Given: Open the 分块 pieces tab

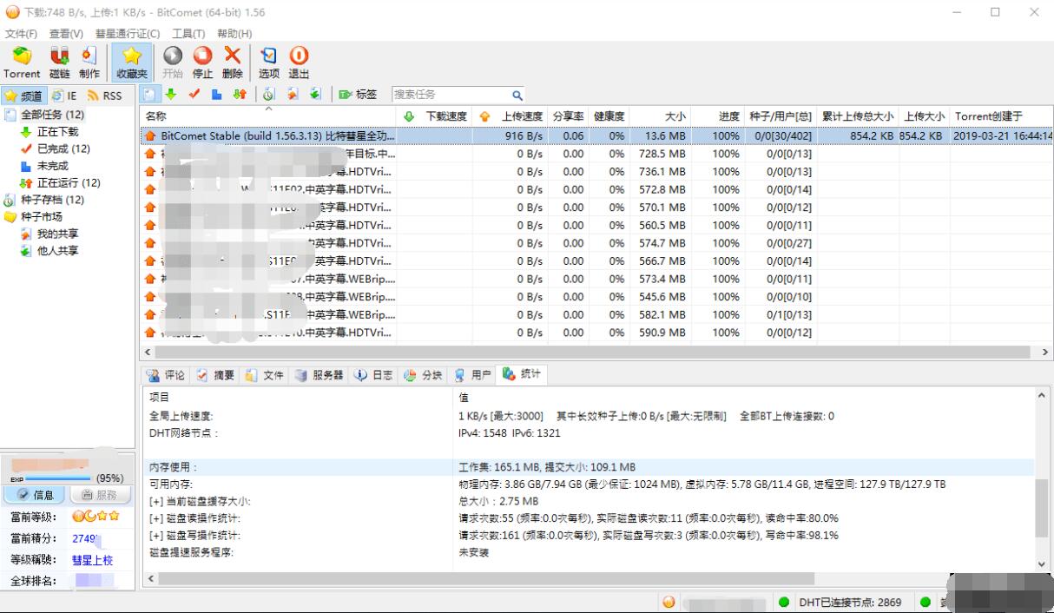Looking at the screenshot, I should 423,375.
